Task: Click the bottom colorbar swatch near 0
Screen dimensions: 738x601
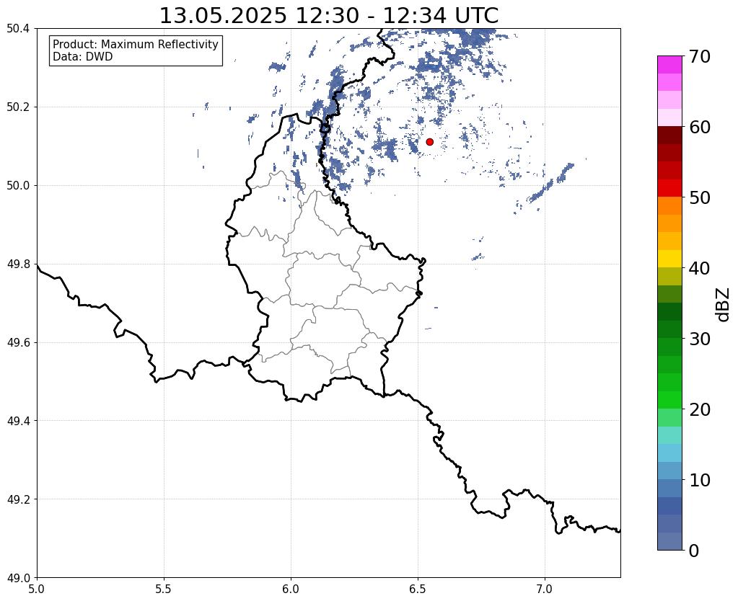Action: 669,541
